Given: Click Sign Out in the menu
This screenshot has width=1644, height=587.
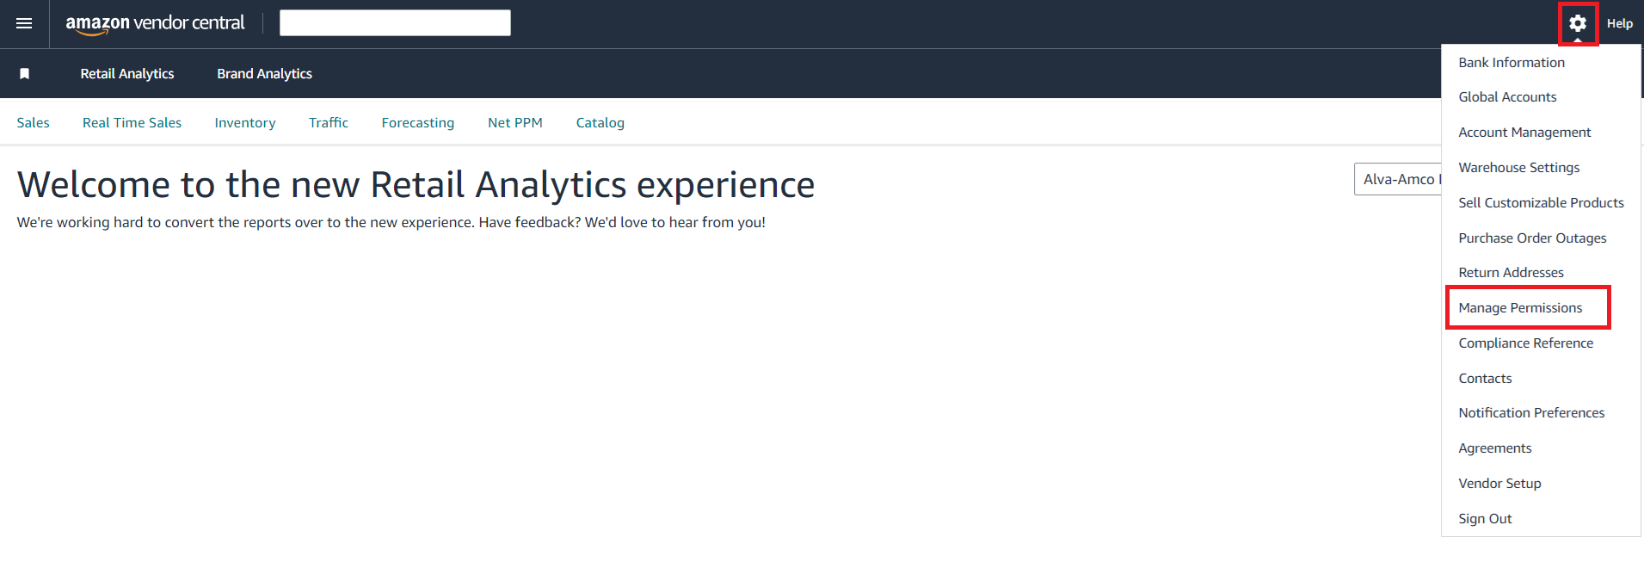Looking at the screenshot, I should point(1485,519).
